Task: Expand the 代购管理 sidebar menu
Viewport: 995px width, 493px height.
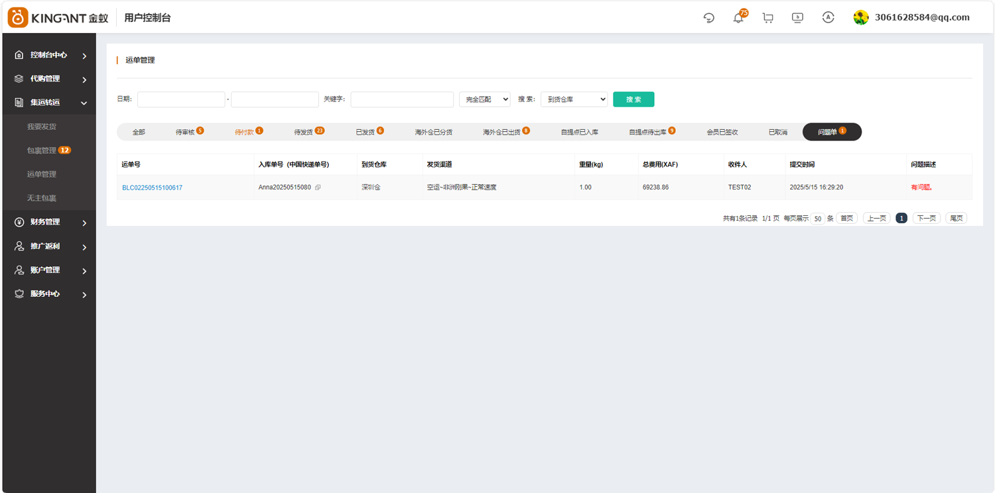Action: [x=46, y=78]
